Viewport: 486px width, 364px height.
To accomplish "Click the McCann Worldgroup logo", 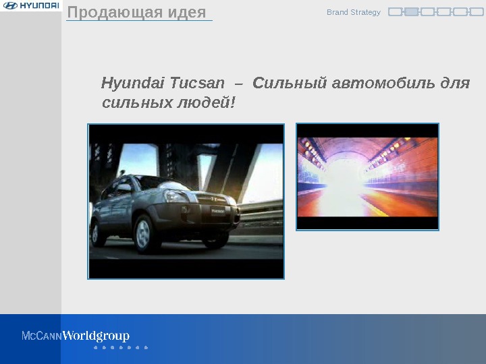I will pos(76,336).
